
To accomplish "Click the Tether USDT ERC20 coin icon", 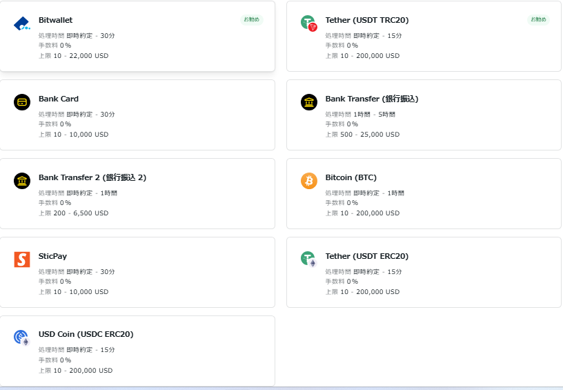I will (309, 260).
